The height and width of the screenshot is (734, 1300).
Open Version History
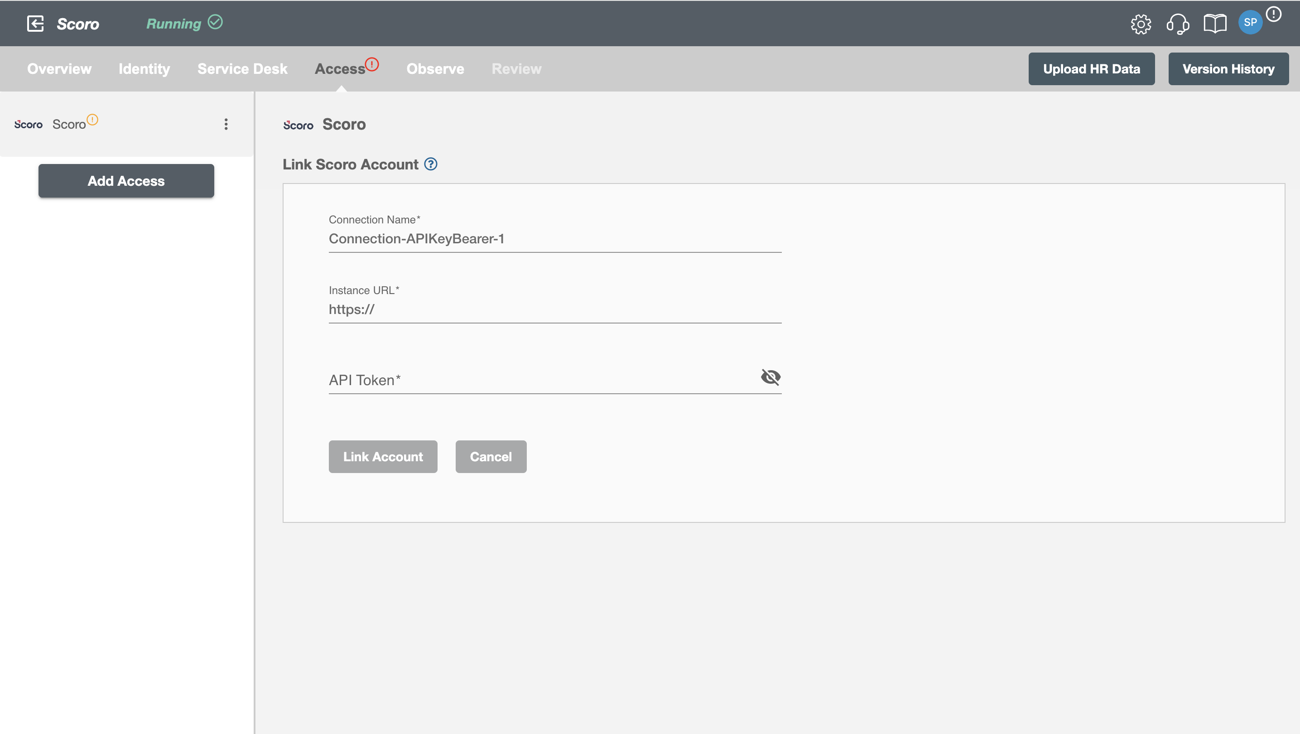(1228, 69)
